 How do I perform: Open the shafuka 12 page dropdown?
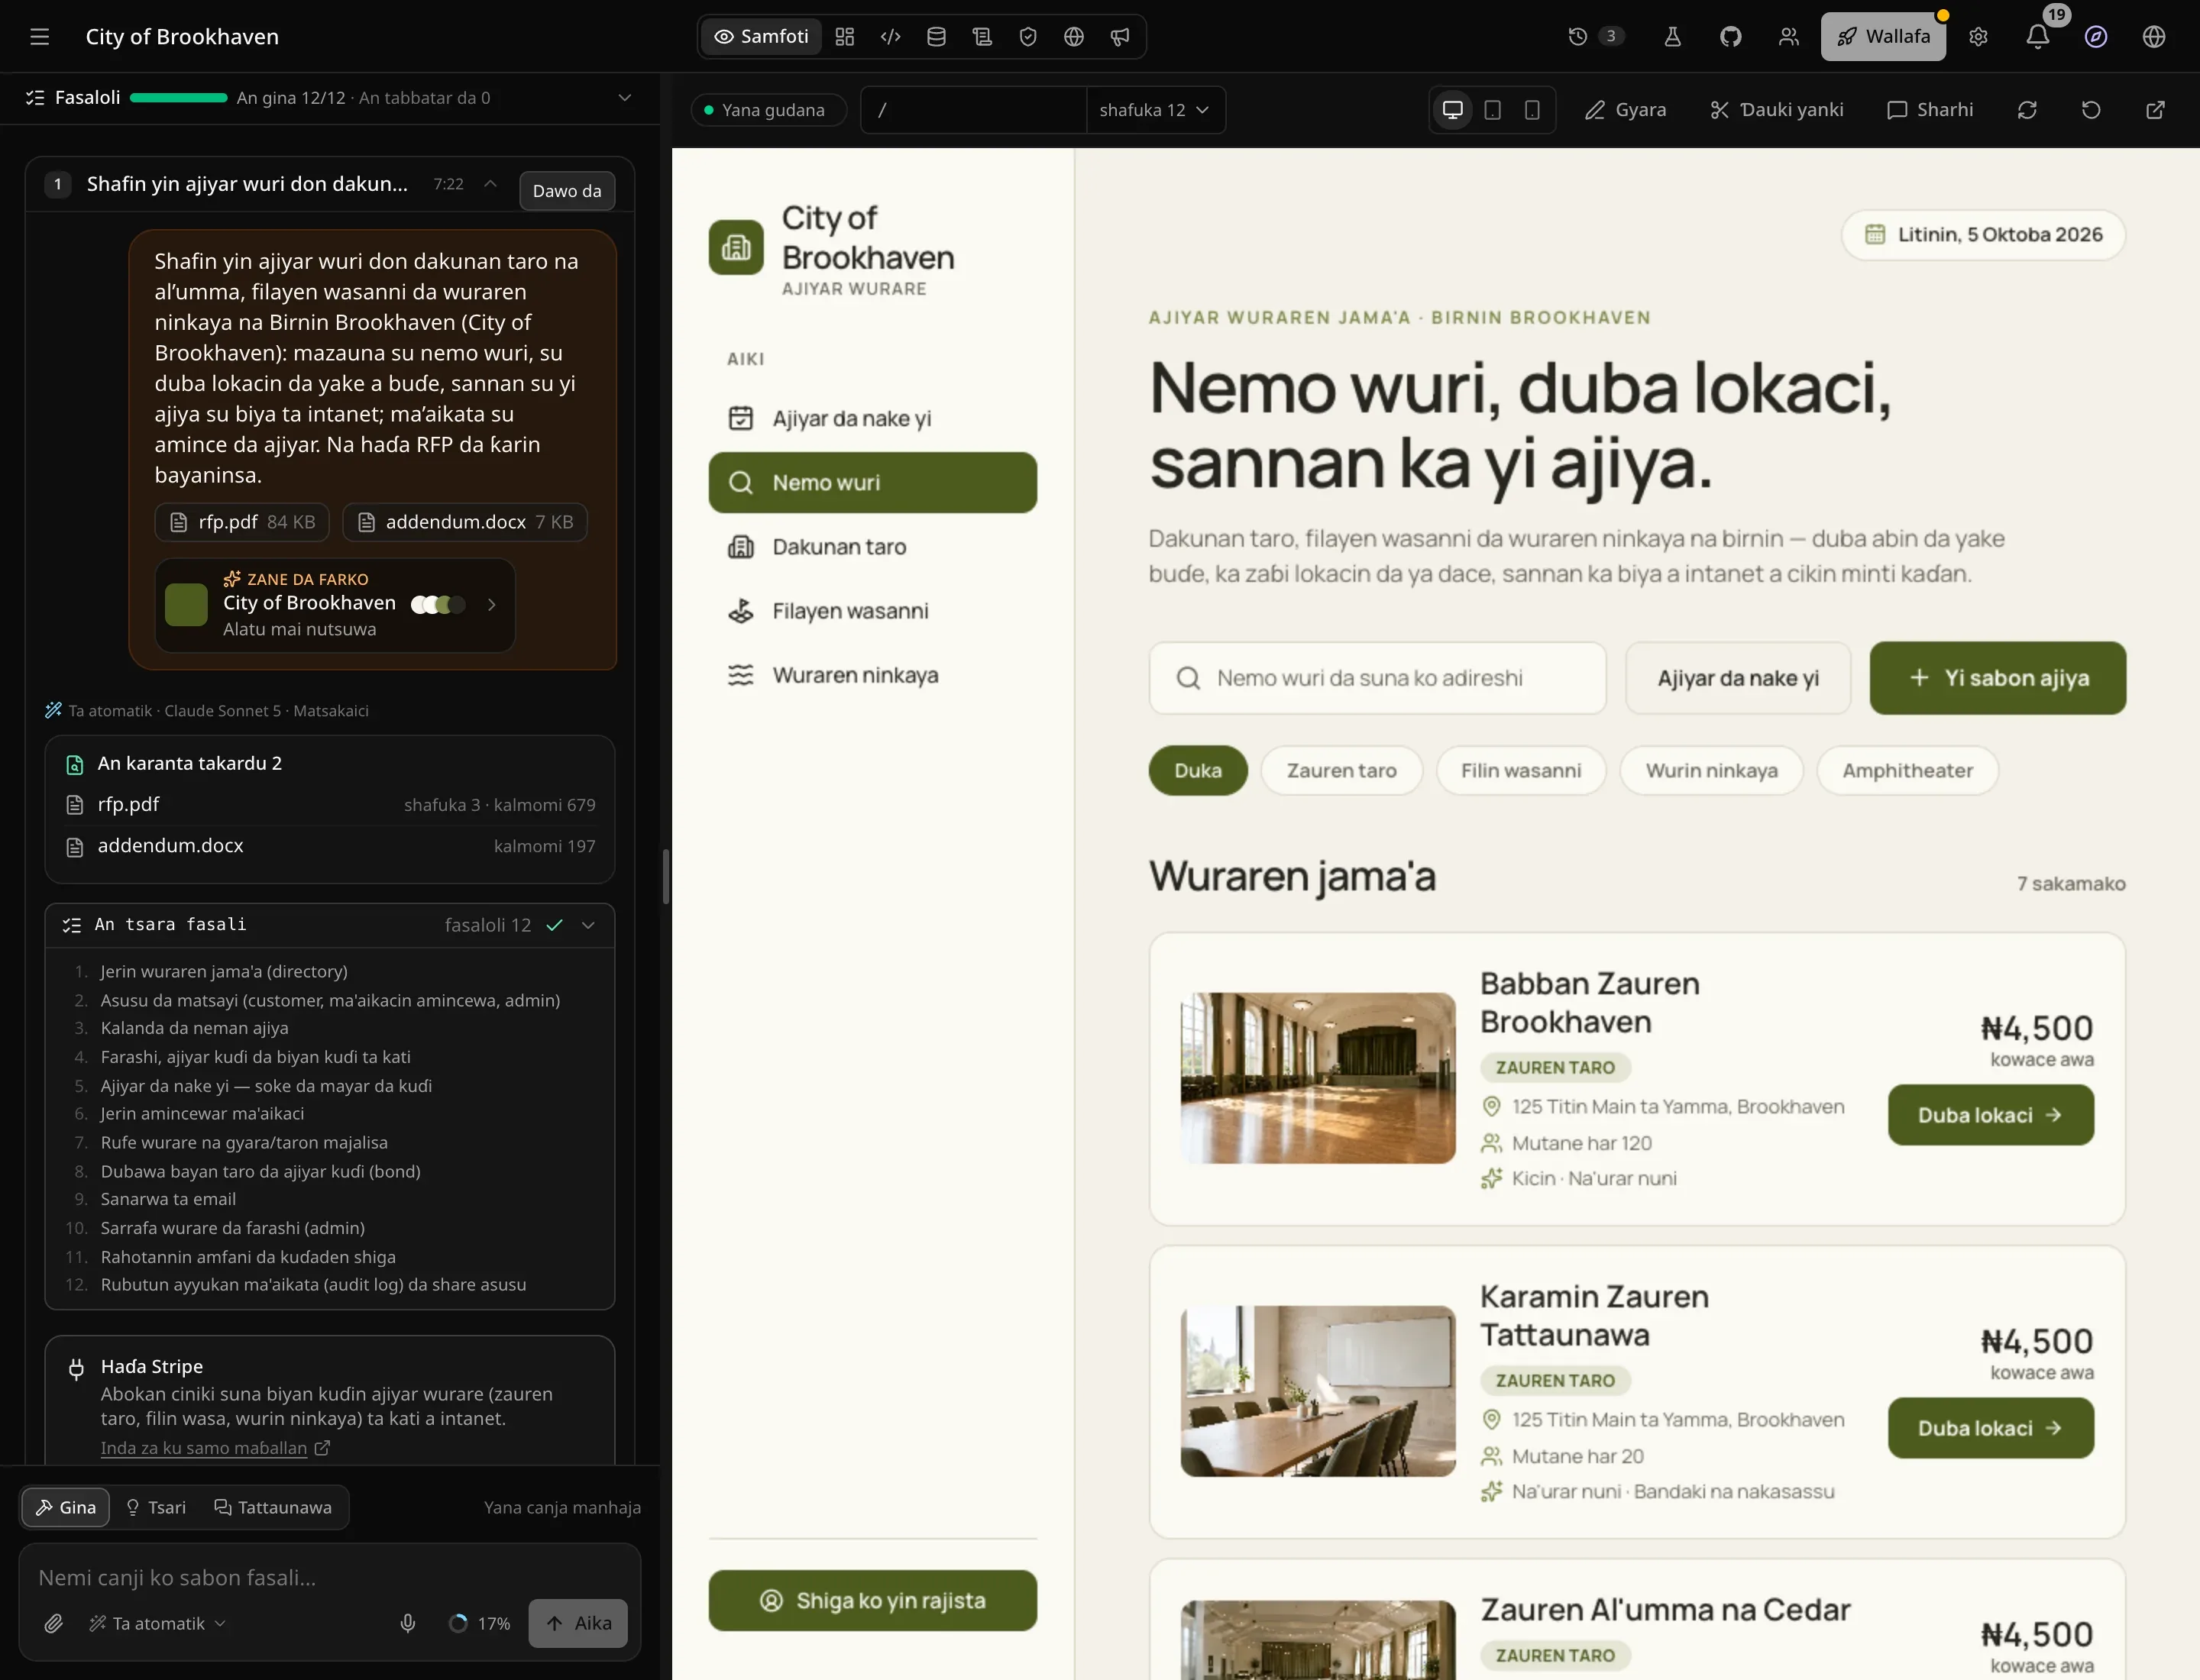click(1154, 110)
